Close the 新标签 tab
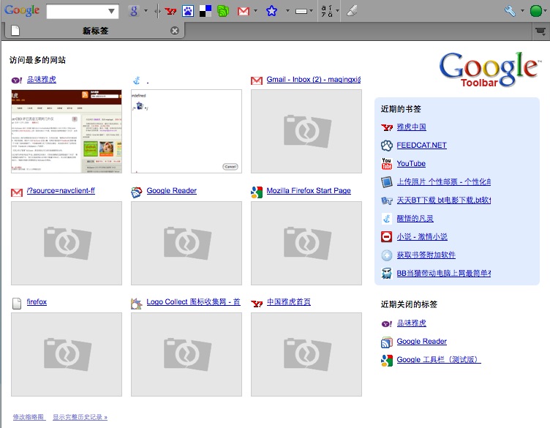Viewport: 550px width, 428px height. coord(175,31)
